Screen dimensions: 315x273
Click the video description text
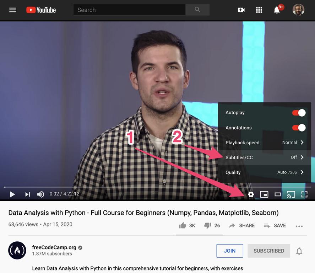pyautogui.click(x=137, y=268)
